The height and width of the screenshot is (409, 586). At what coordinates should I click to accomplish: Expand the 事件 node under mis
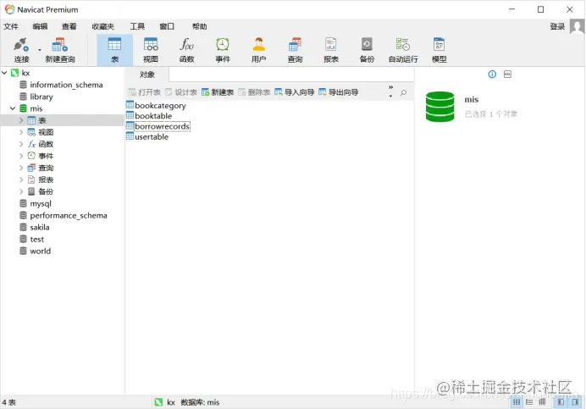[21, 156]
